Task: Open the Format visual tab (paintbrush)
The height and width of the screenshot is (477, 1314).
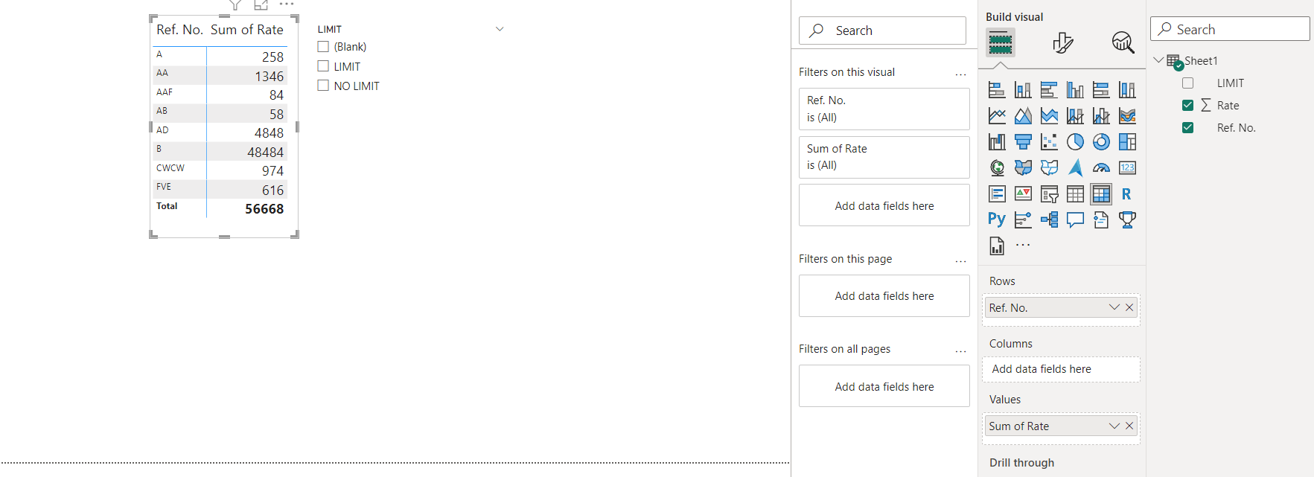Action: coord(1063,42)
